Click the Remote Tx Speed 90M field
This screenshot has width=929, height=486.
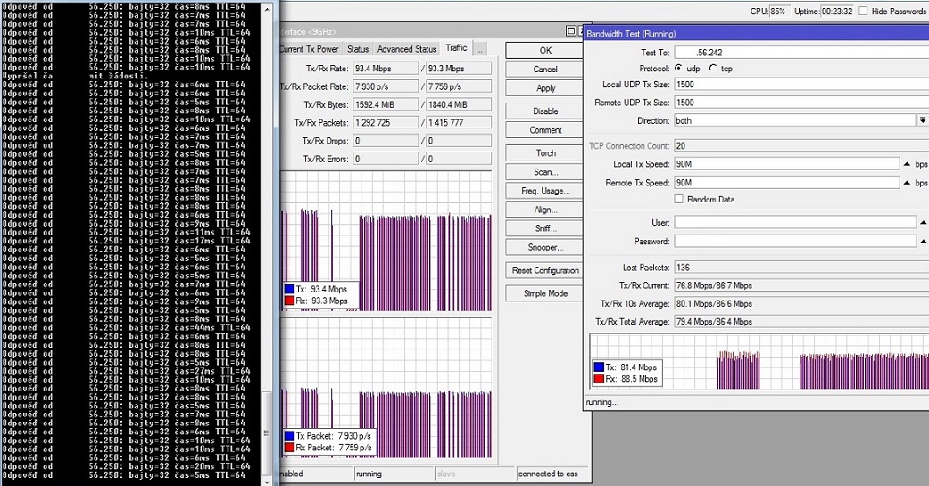pyautogui.click(x=787, y=183)
